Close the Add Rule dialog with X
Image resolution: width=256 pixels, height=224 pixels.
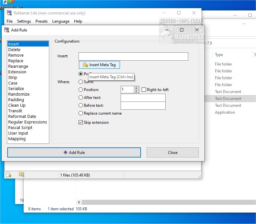tap(197, 30)
